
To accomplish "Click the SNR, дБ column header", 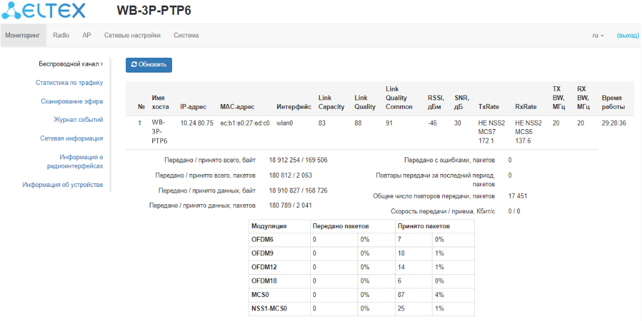I will (462, 102).
